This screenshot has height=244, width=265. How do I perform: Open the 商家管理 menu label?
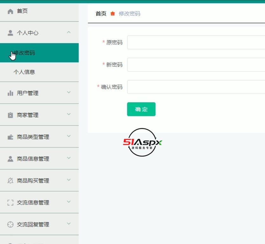[28, 115]
